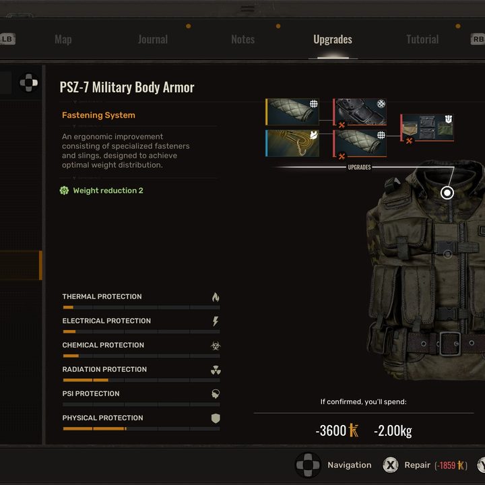Open the Notes tab
This screenshot has width=485, height=485.
pyautogui.click(x=243, y=39)
